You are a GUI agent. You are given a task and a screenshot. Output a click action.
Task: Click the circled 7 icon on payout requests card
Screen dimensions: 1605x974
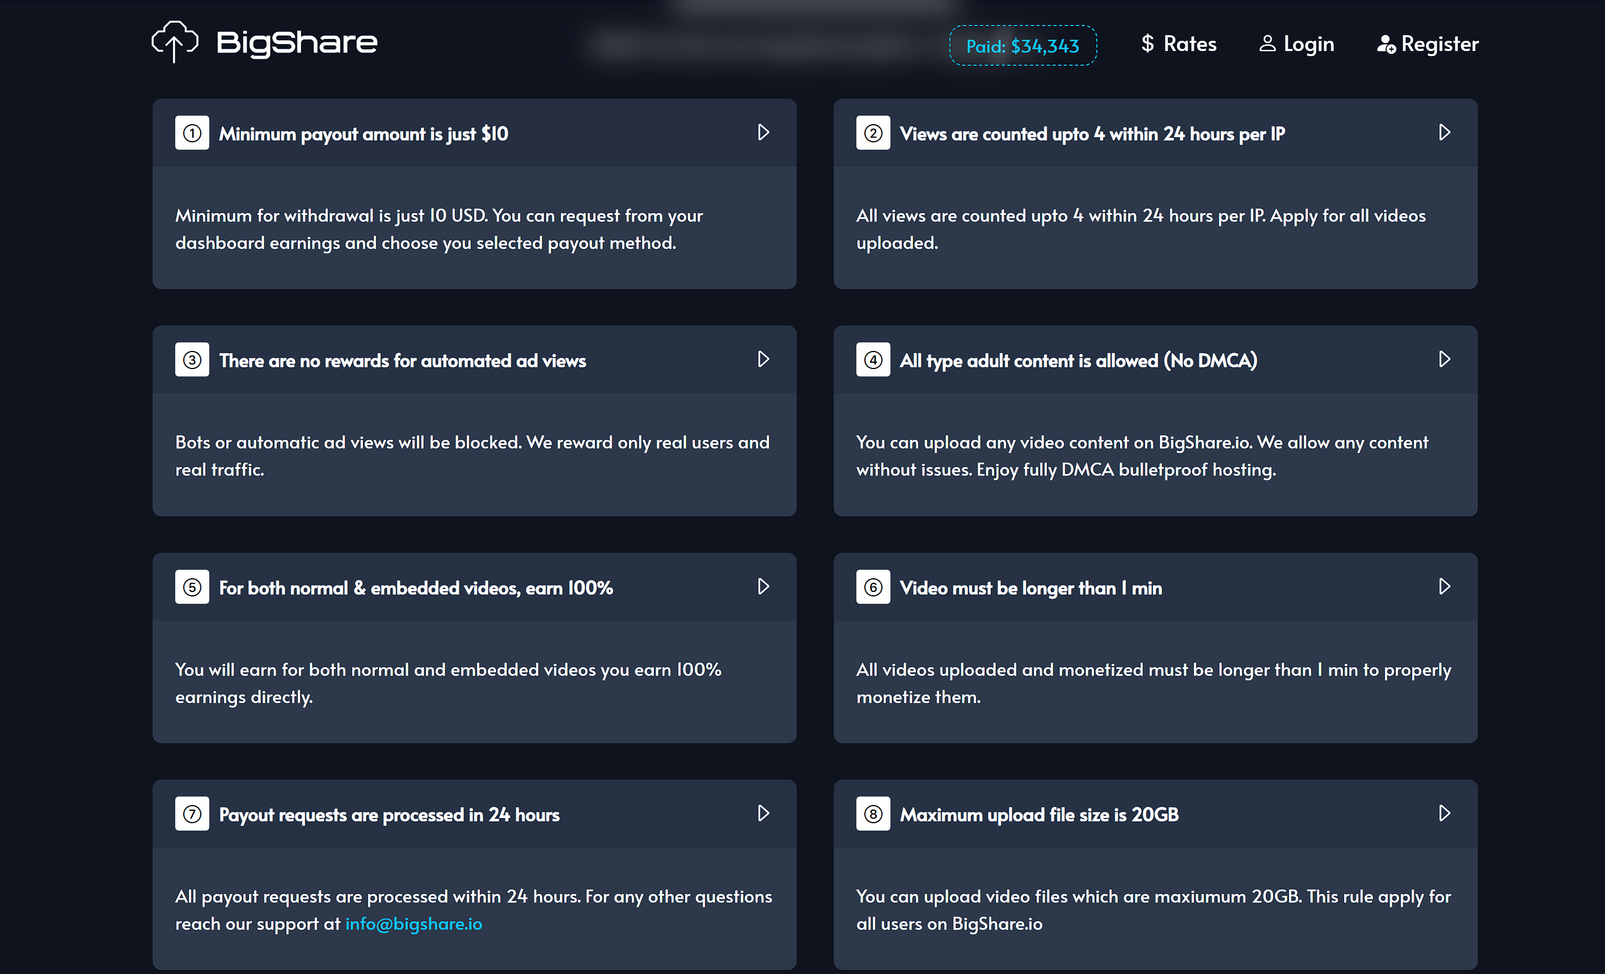(x=192, y=813)
